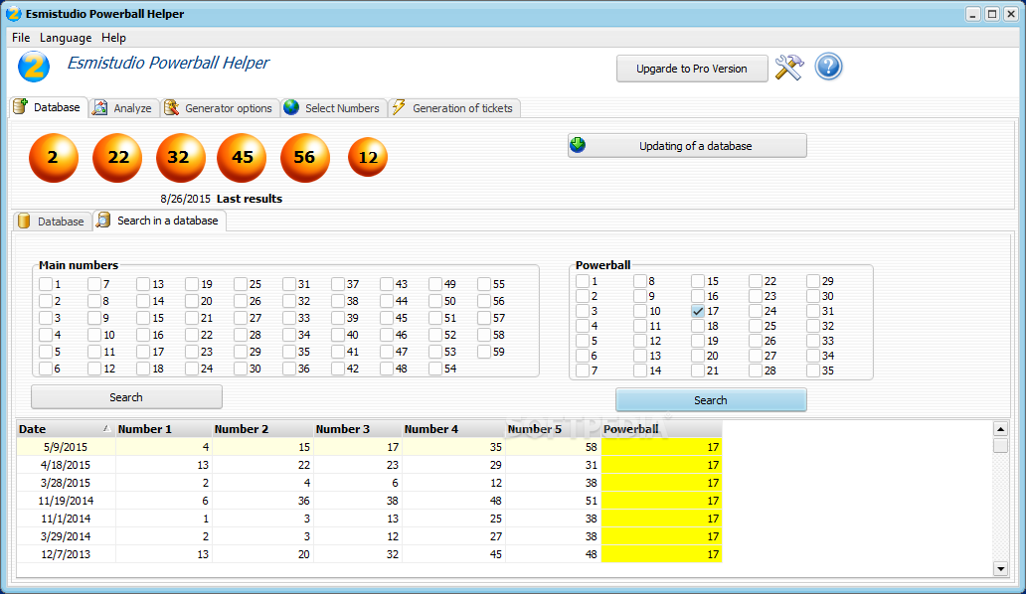
Task: Click the orange lottery ball number 32
Action: (x=180, y=158)
